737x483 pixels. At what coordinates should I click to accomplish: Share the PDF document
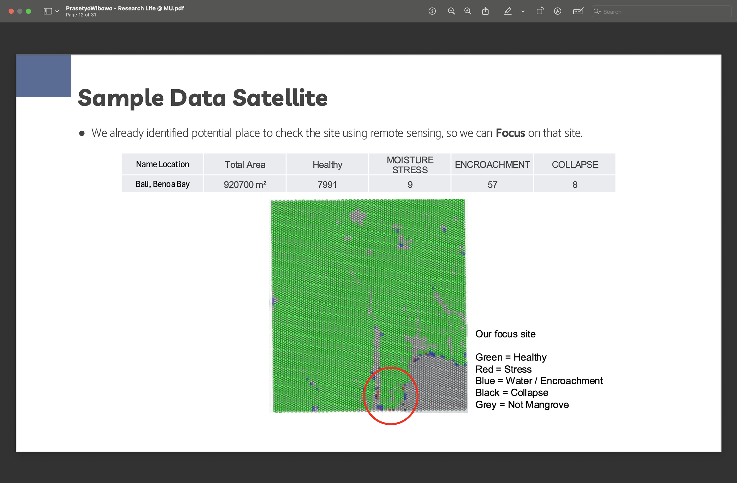pos(485,11)
